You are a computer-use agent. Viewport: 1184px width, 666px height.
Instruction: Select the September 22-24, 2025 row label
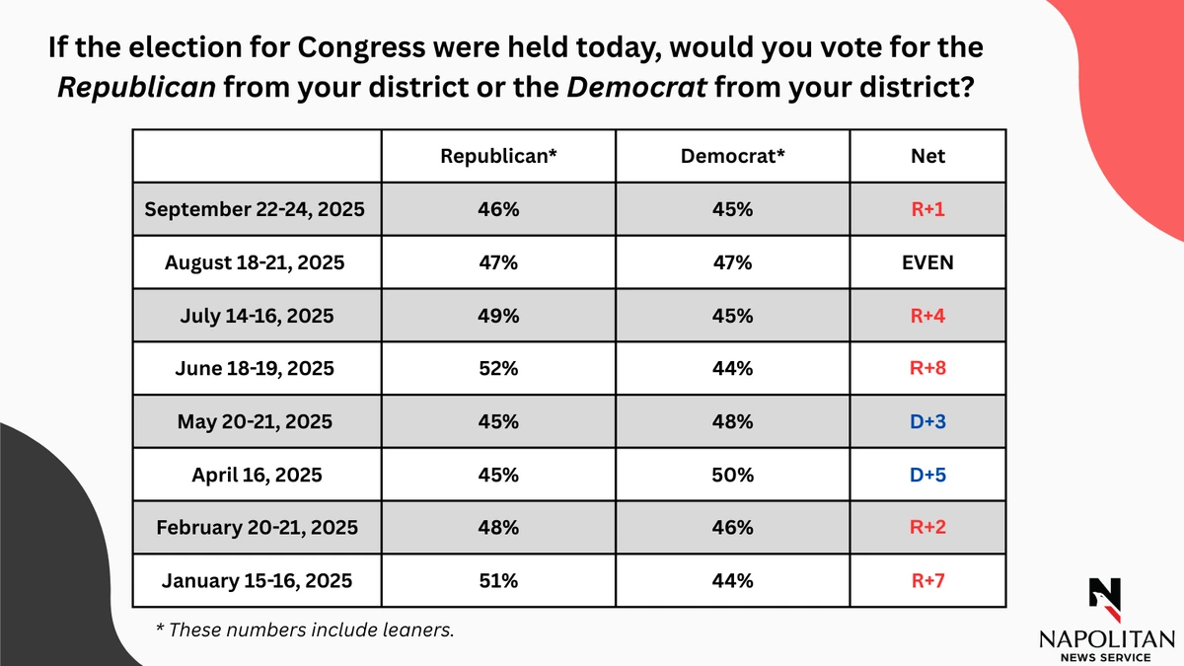point(256,209)
